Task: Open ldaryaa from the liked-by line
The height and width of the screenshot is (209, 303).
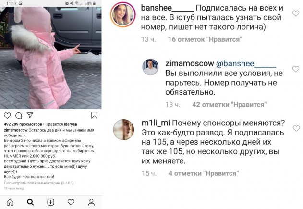Action: coord(70,124)
